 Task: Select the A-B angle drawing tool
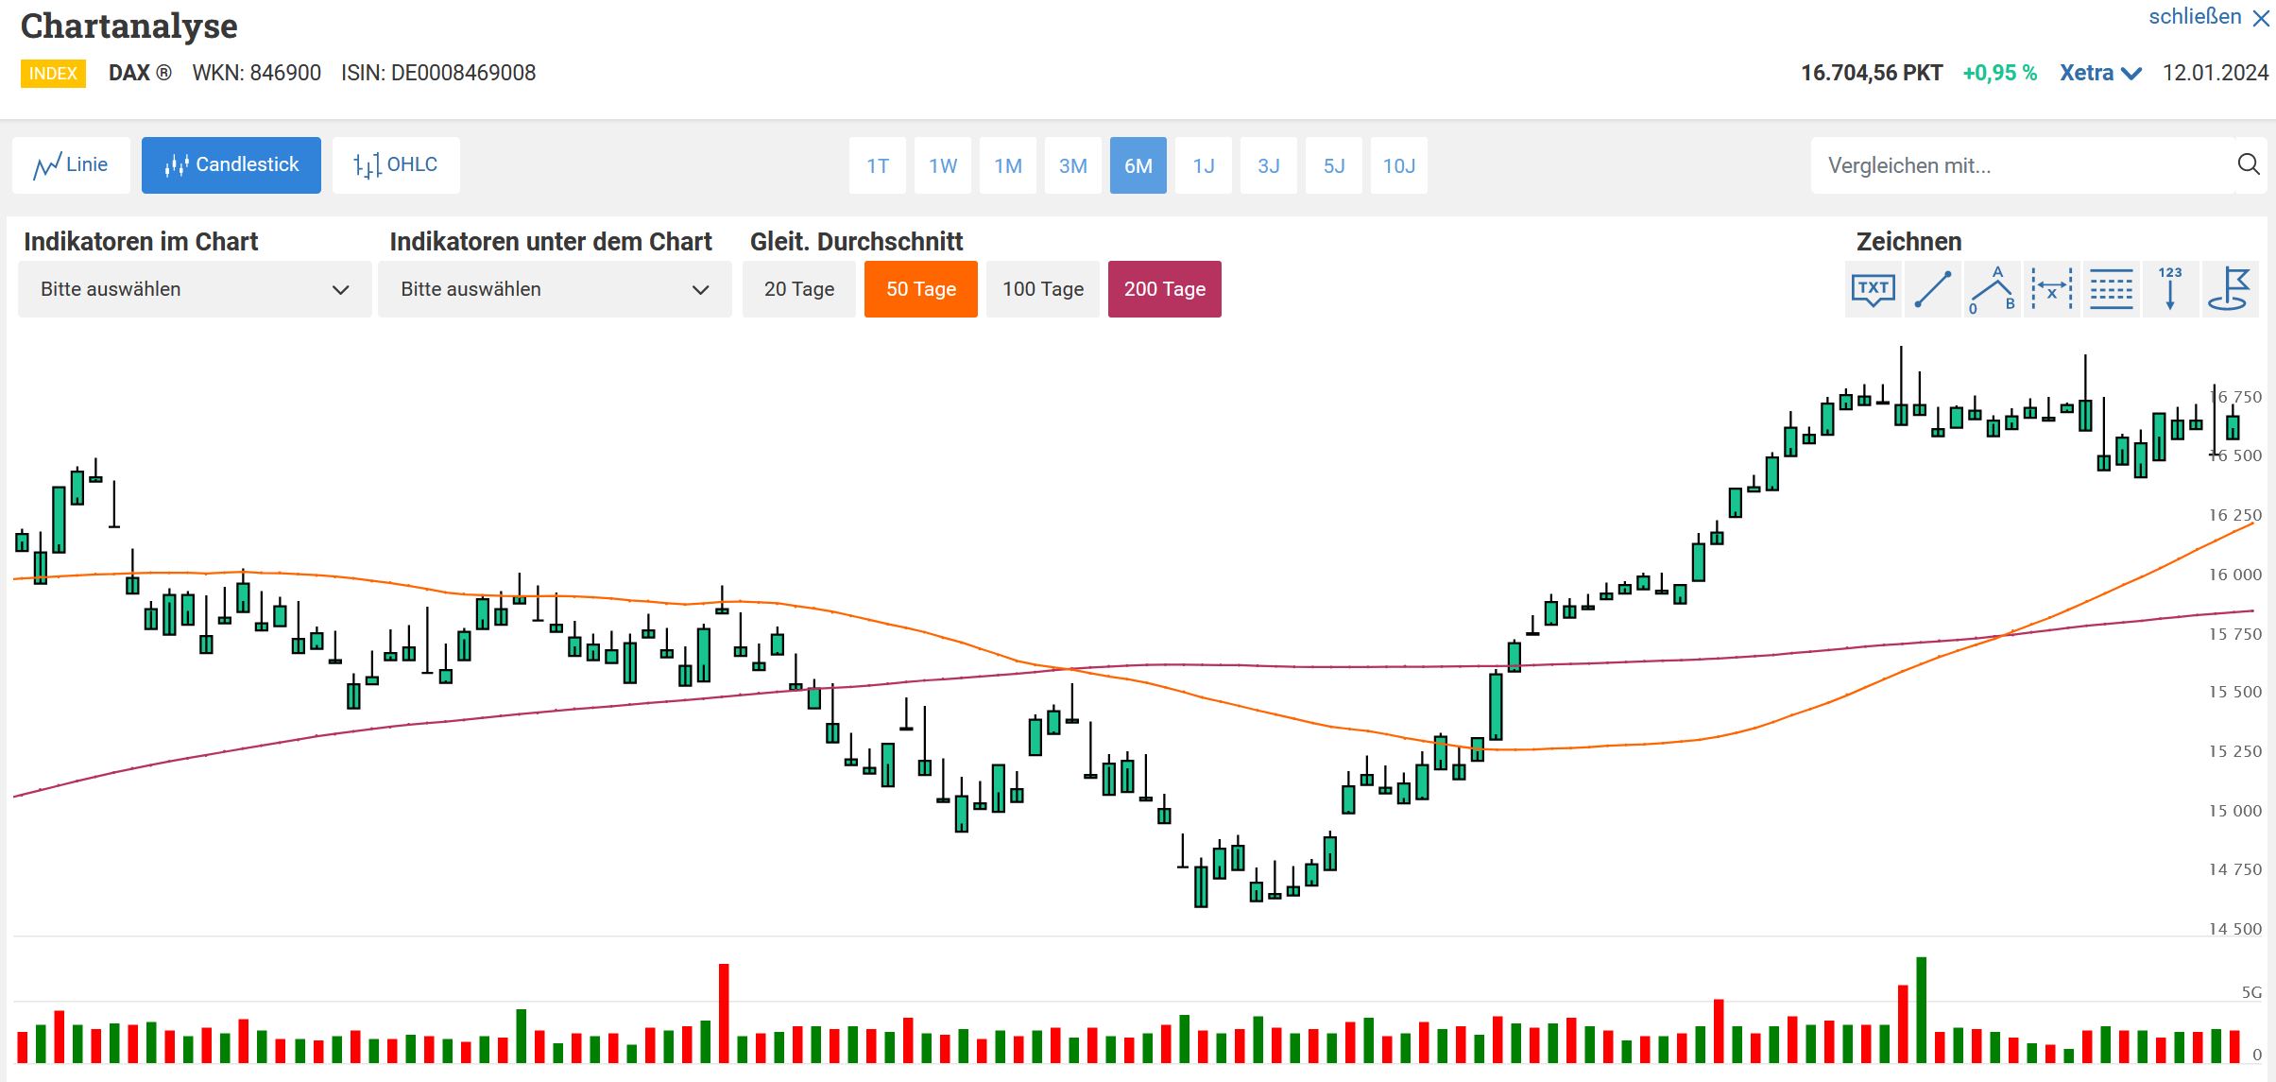coord(1992,289)
